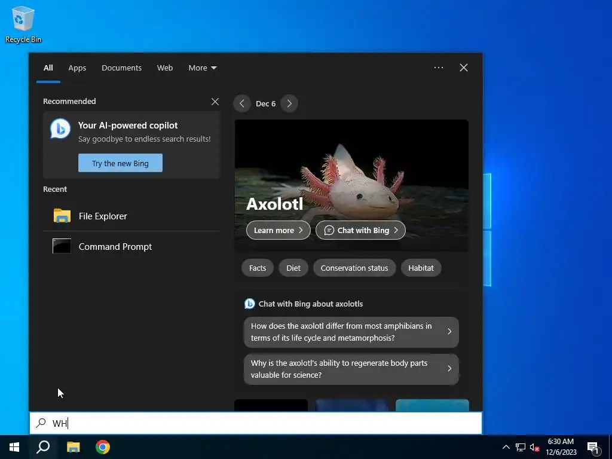Click the Chat with Bing about axolotls heading
This screenshot has height=459, width=612.
pyautogui.click(x=311, y=304)
